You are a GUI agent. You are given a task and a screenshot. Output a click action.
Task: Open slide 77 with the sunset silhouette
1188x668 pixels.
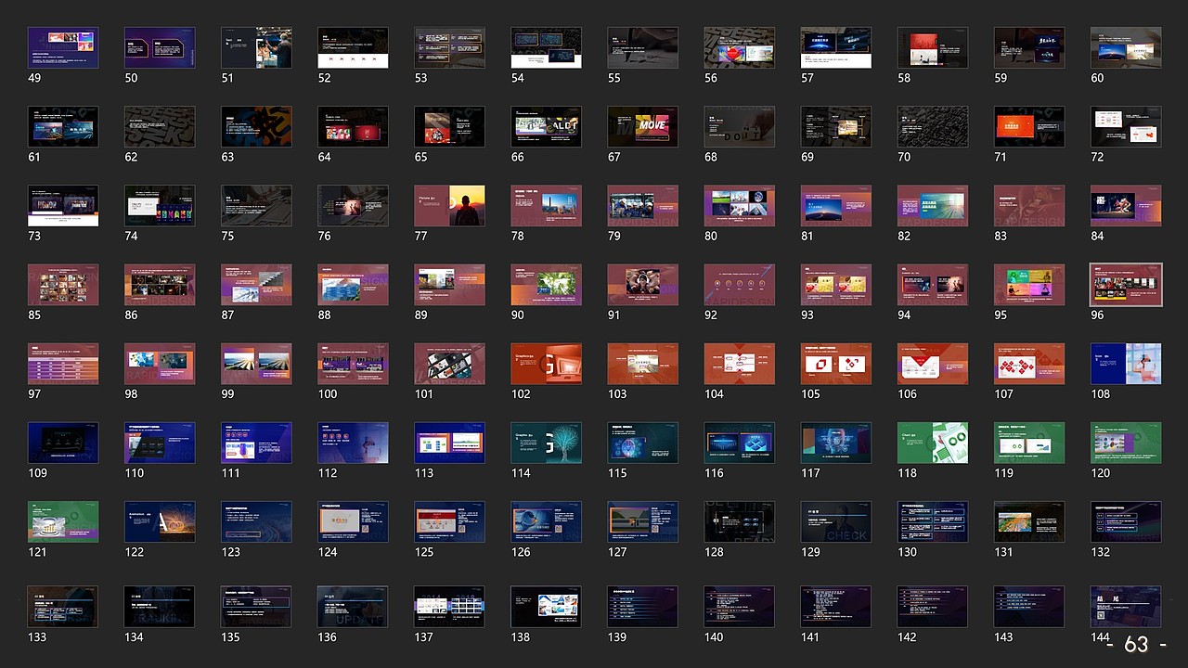point(449,205)
